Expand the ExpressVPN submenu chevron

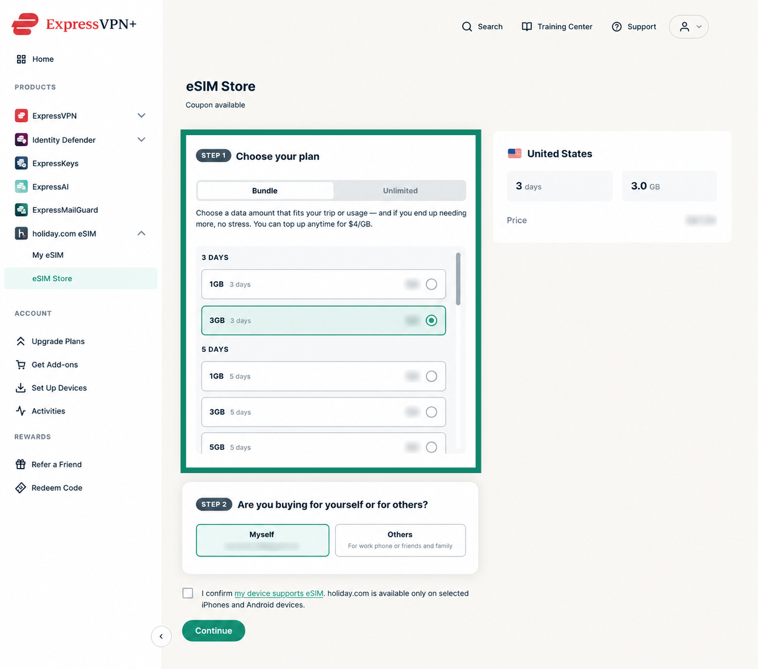point(141,115)
